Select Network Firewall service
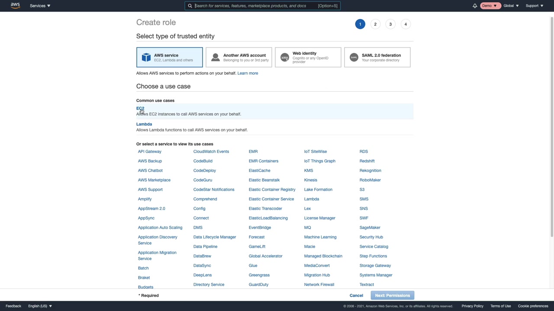Screen dimensions: 554x311 point(319,285)
